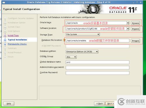Click the Browse button for Oracle base
The height and width of the screenshot is (108, 146).
[135, 23]
